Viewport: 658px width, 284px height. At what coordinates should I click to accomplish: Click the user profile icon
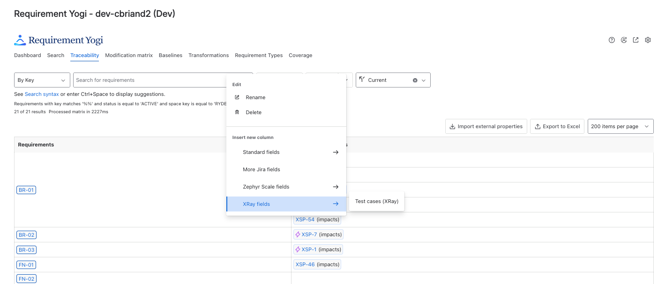[x=624, y=40]
